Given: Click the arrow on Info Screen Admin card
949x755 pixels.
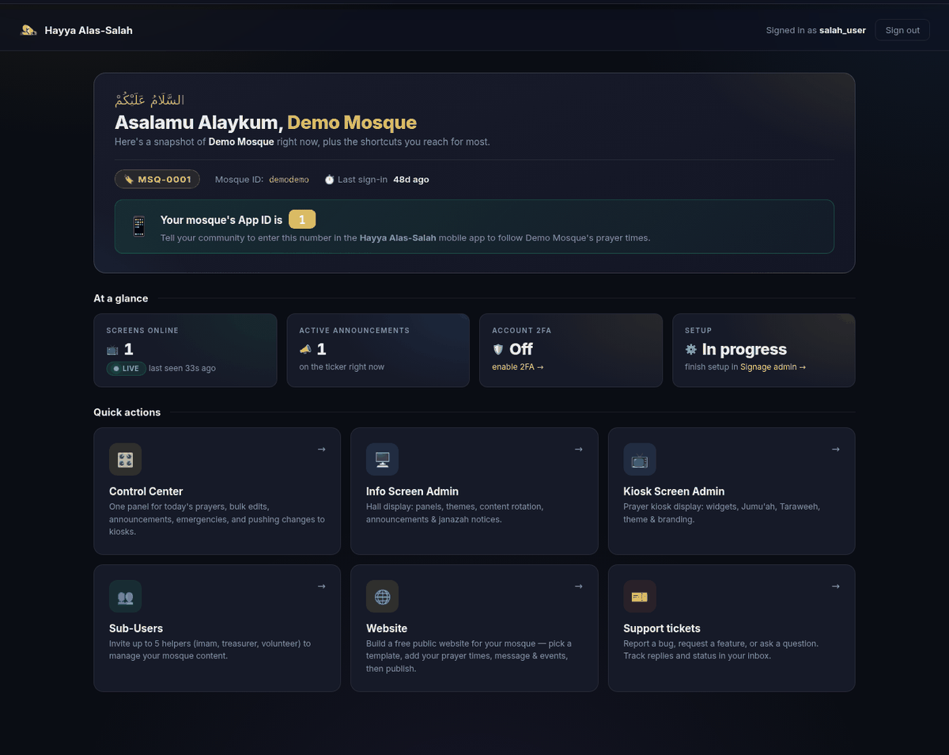Looking at the screenshot, I should coord(578,450).
